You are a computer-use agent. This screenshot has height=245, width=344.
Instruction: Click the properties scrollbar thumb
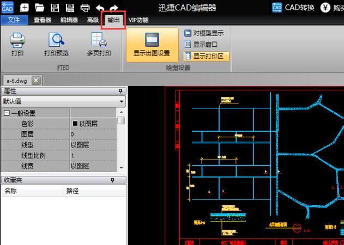coord(122,120)
